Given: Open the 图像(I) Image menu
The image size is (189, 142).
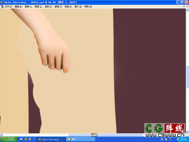Looking at the screenshot, I should click(x=29, y=7).
